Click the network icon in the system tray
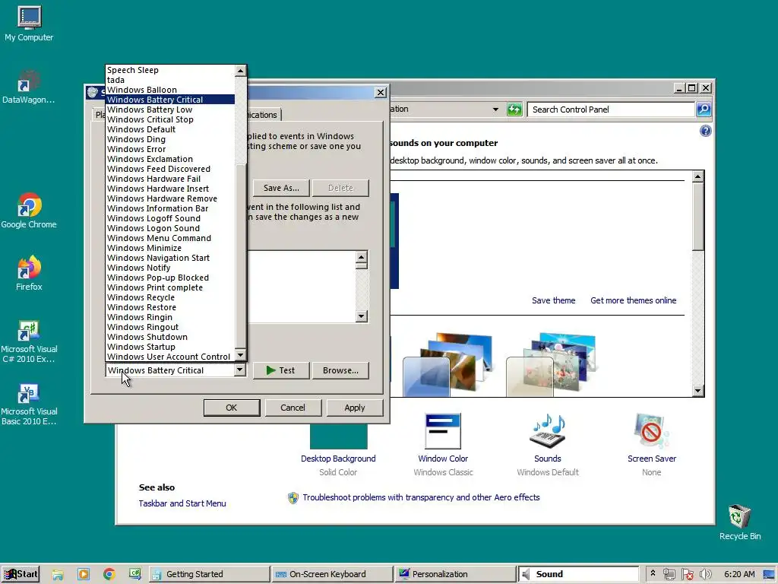 tap(669, 574)
